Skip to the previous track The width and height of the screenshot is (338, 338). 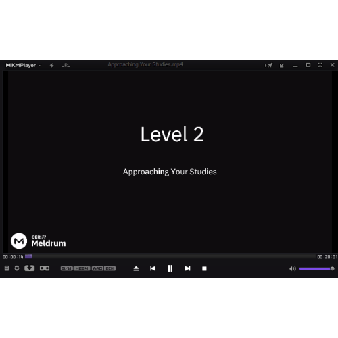pos(153,268)
